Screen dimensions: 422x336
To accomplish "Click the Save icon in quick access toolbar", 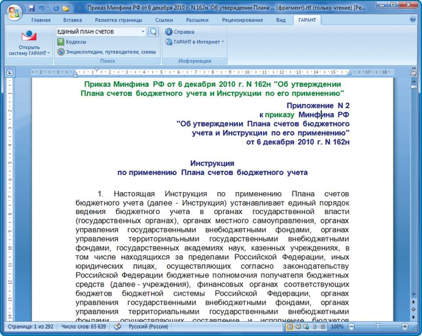I will [31, 8].
